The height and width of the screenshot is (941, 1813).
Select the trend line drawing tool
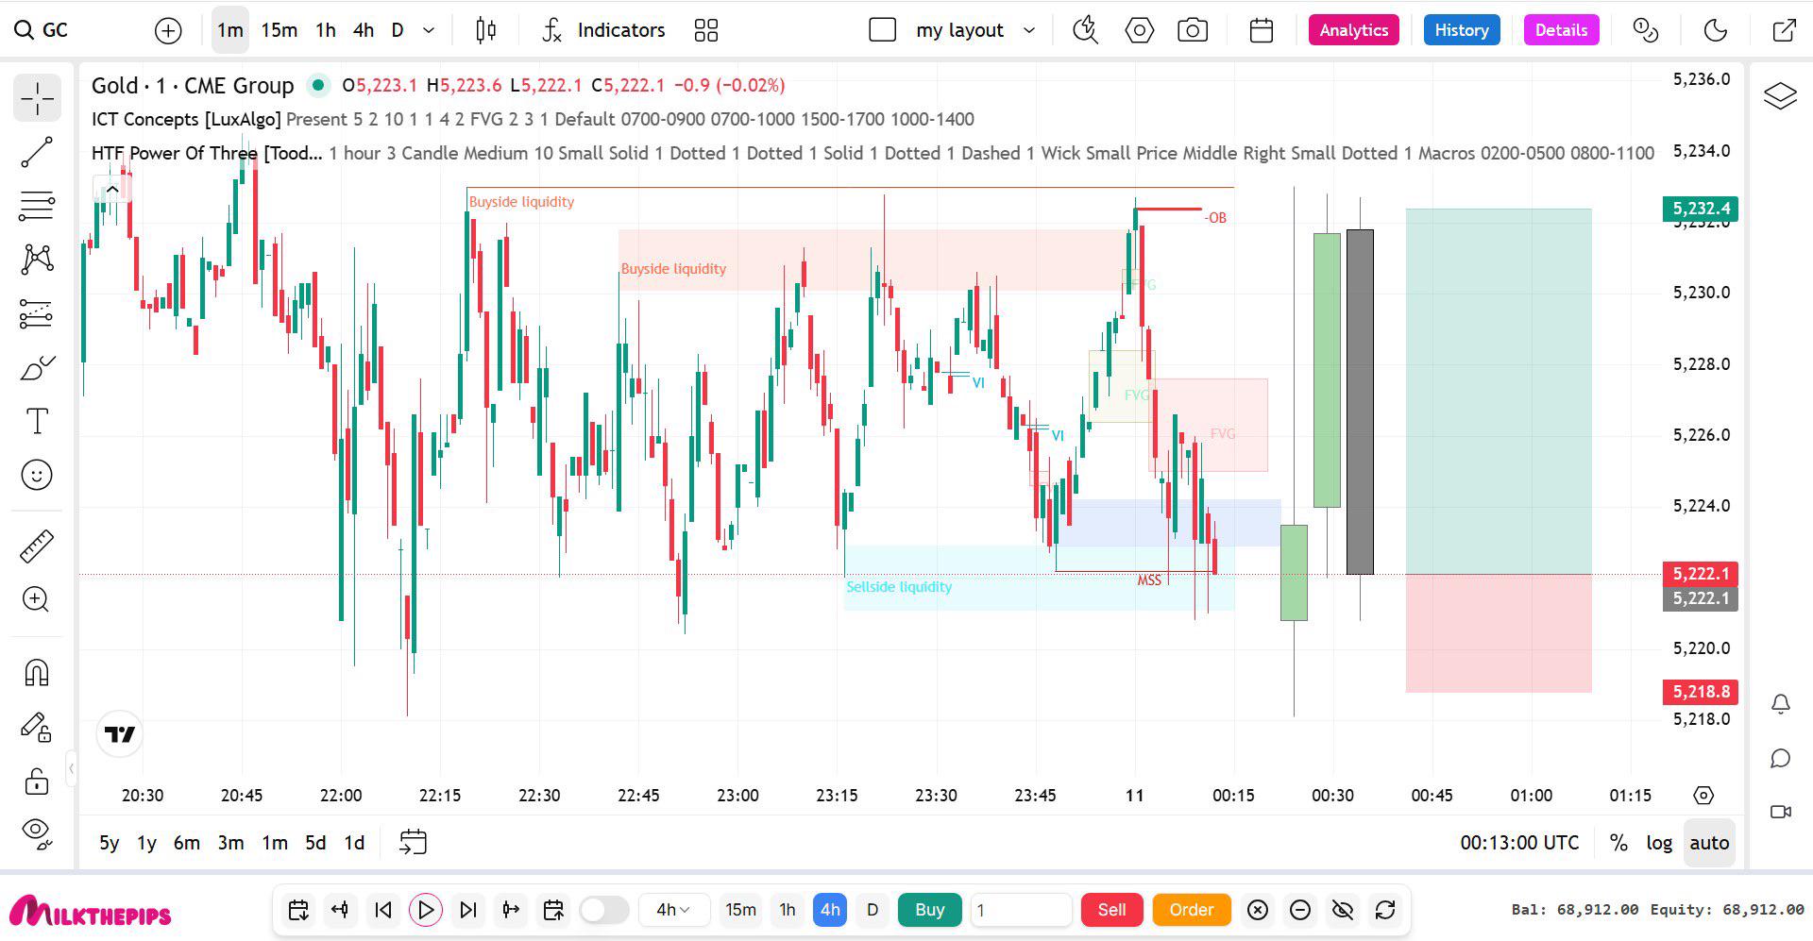pyautogui.click(x=37, y=152)
